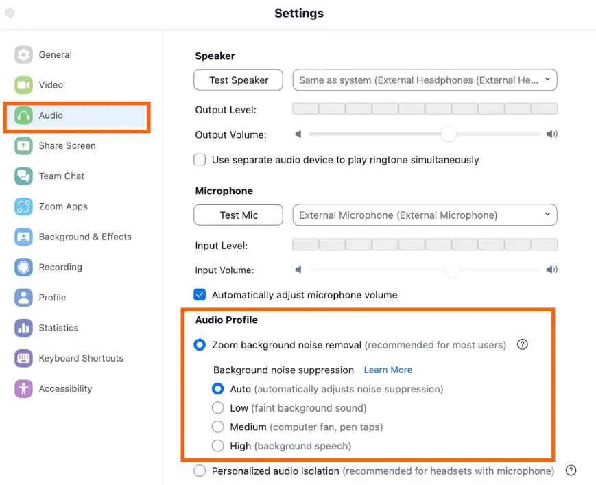
Task: Select the Share Screen sidebar icon
Action: (x=23, y=145)
